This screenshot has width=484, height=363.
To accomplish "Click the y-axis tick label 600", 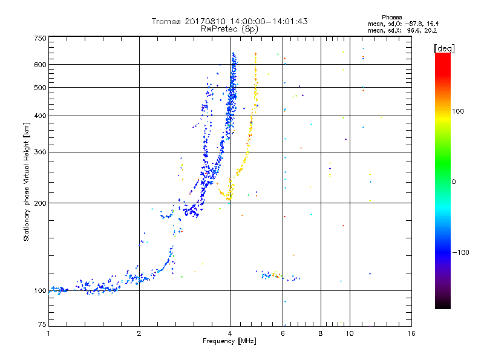I will [41, 65].
